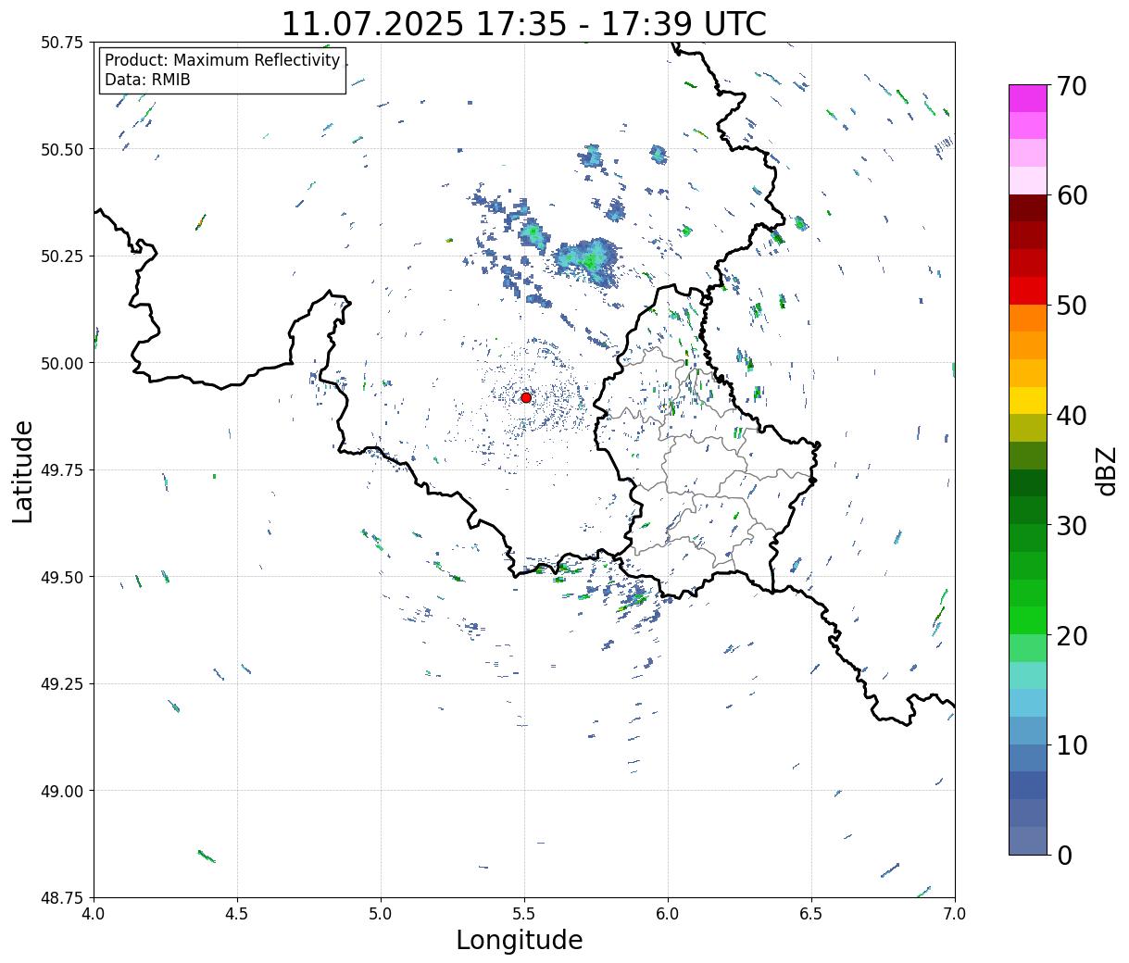Click the latitude tick label 50.25

click(62, 256)
